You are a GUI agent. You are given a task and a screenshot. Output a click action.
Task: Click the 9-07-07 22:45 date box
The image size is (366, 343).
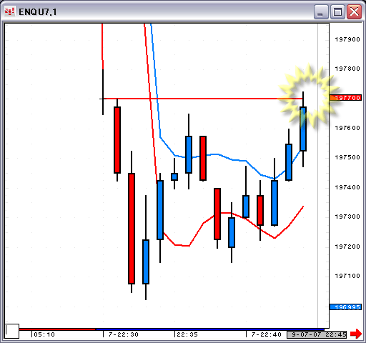click(x=317, y=334)
